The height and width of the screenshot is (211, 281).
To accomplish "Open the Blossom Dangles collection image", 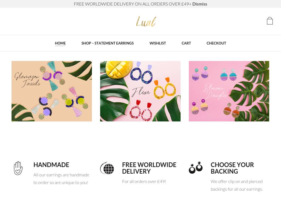I will point(229,91).
